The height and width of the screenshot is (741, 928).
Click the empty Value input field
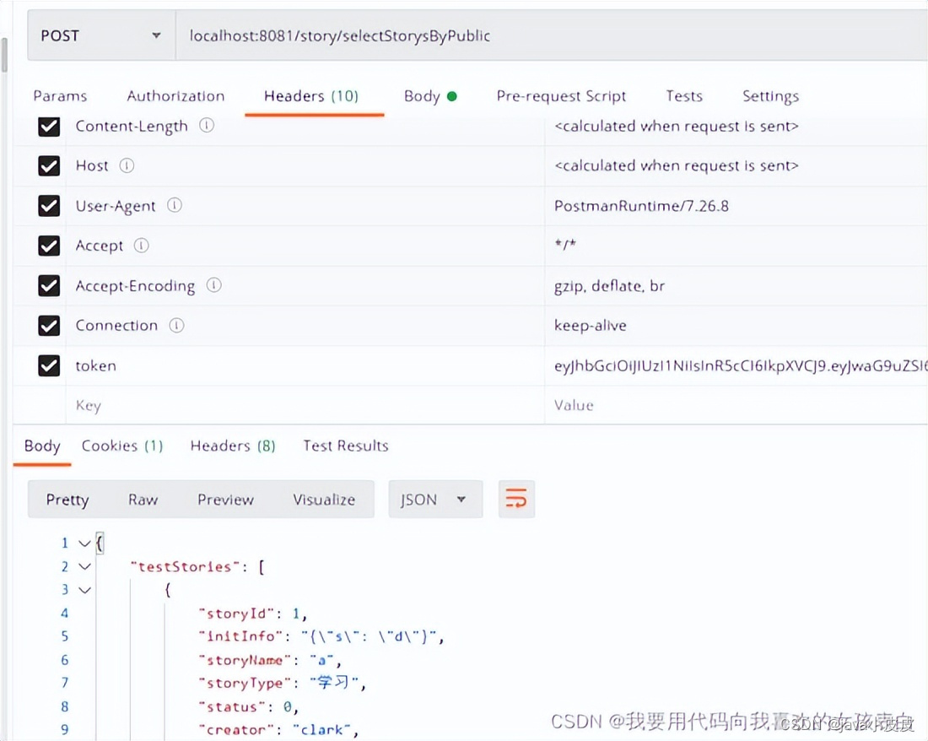(x=736, y=405)
